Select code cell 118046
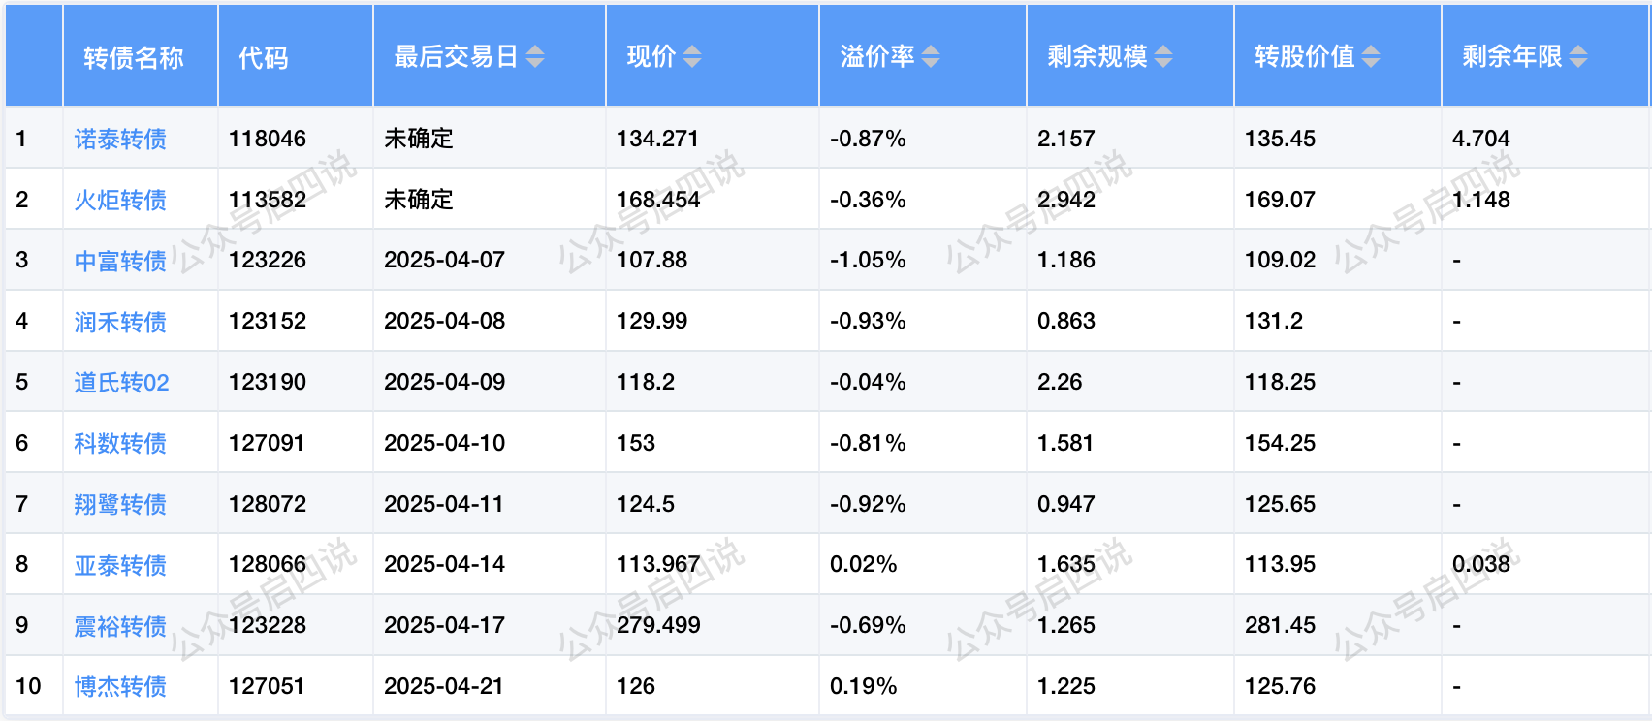The image size is (1652, 721). tap(268, 139)
